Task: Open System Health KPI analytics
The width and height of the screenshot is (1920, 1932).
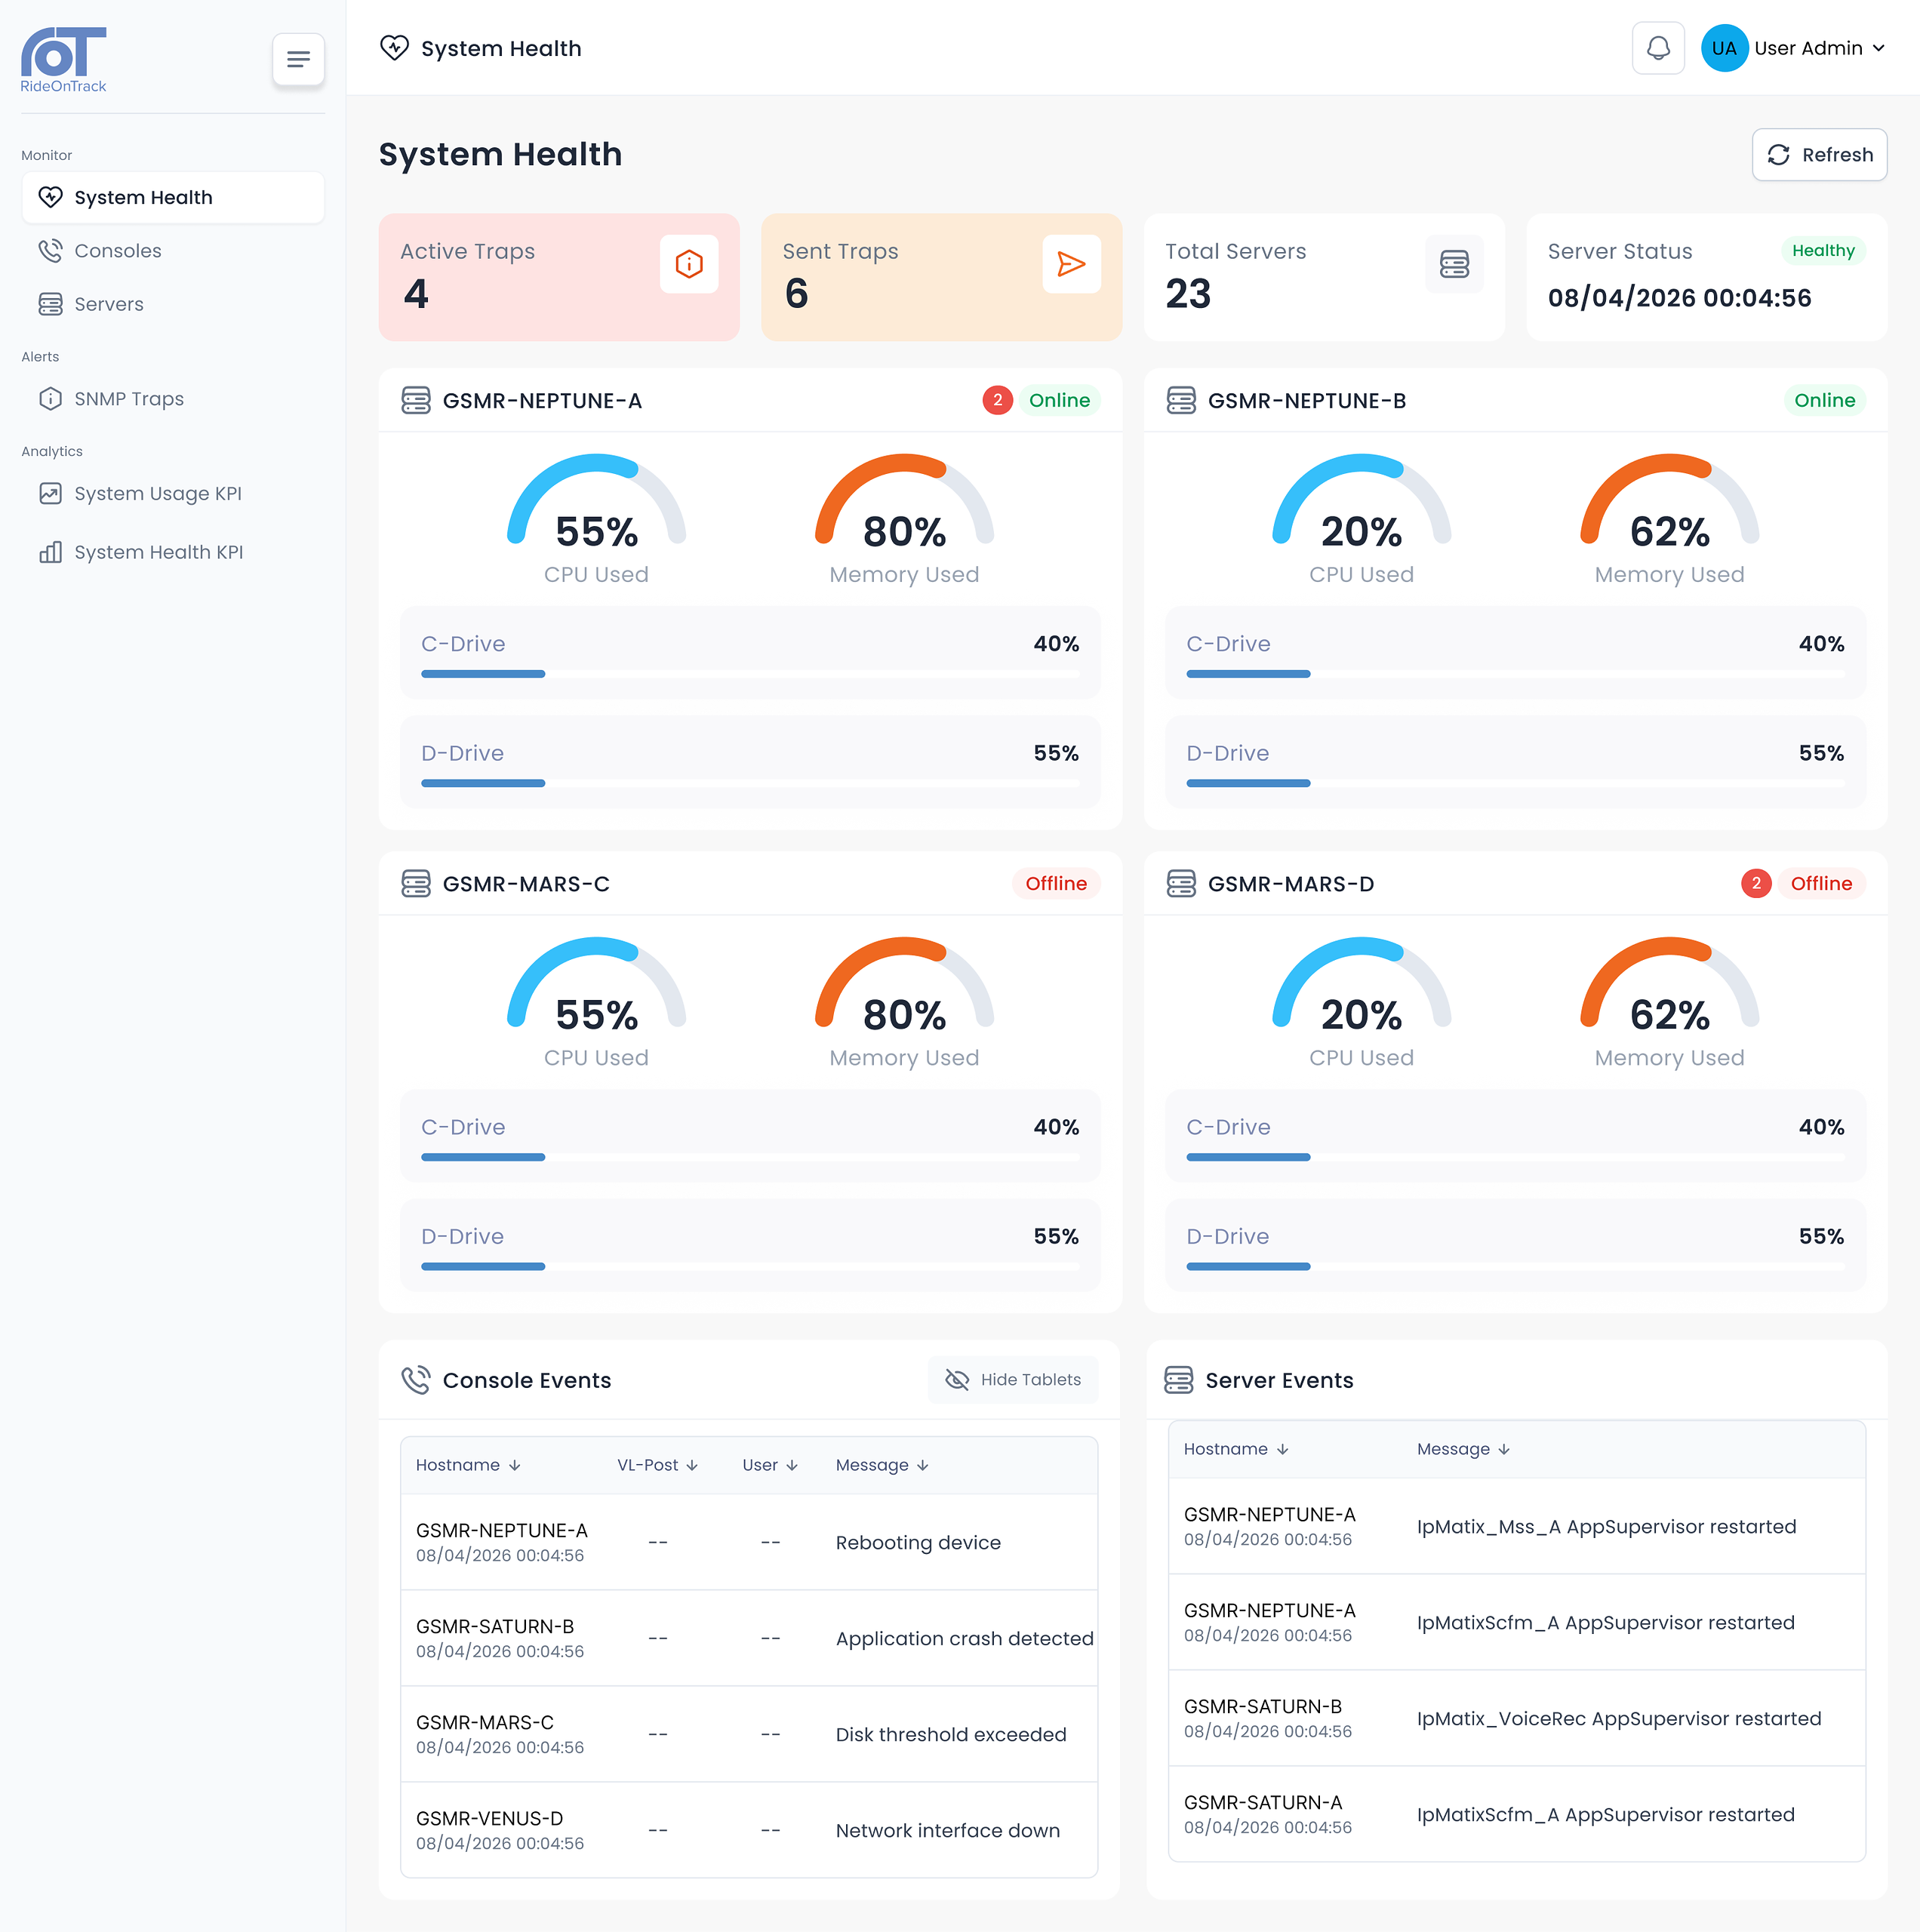Action: pos(173,552)
